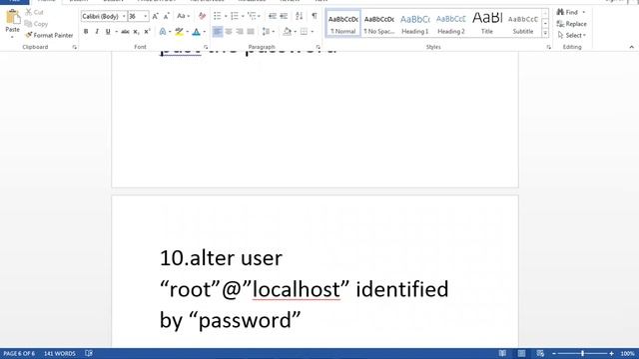Zoom out with minus button
639x359 pixels.
pos(554,353)
